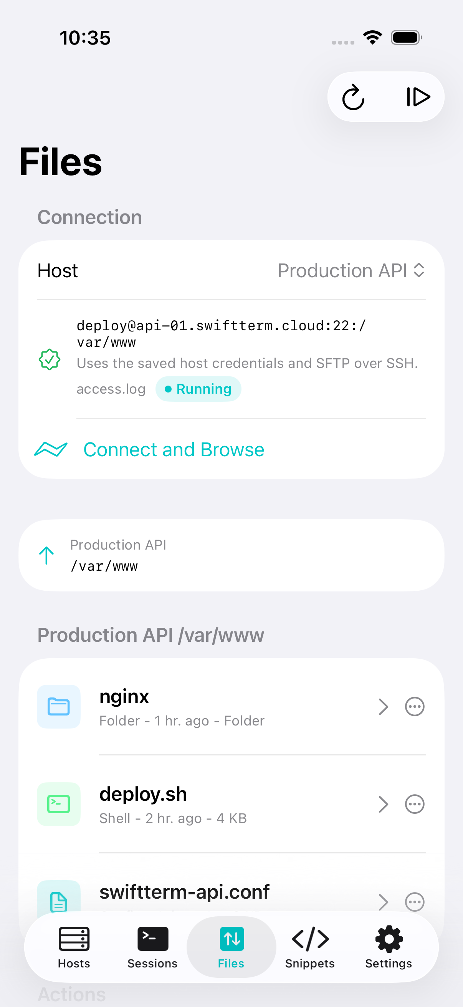
Task: Tap the play/resume transfer icon
Action: (x=418, y=97)
